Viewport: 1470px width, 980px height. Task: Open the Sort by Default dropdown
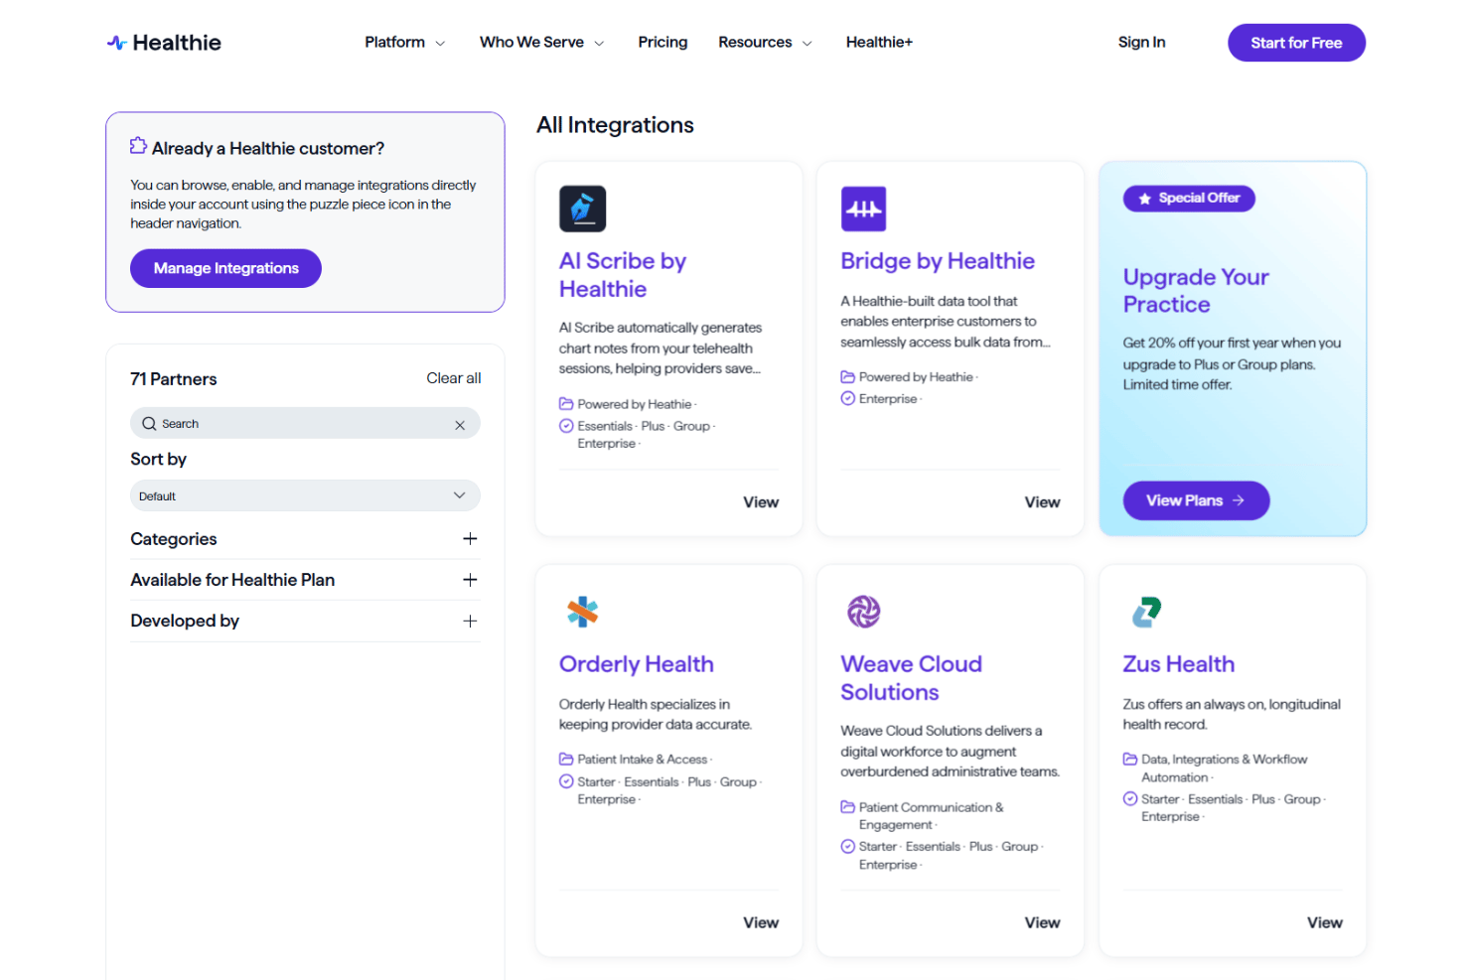(305, 495)
